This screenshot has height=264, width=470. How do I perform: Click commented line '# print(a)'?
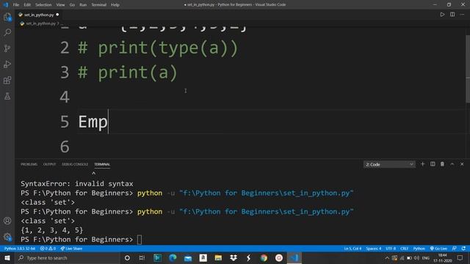[x=128, y=73]
